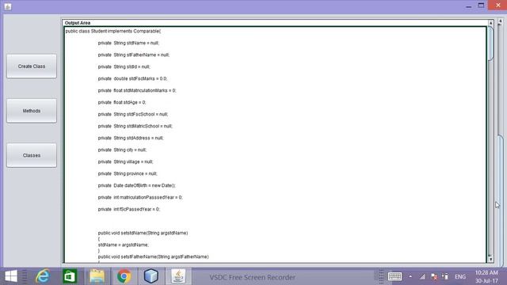The image size is (507, 285).
Task: Open the blue cube app in taskbar
Action: pyautogui.click(x=151, y=276)
